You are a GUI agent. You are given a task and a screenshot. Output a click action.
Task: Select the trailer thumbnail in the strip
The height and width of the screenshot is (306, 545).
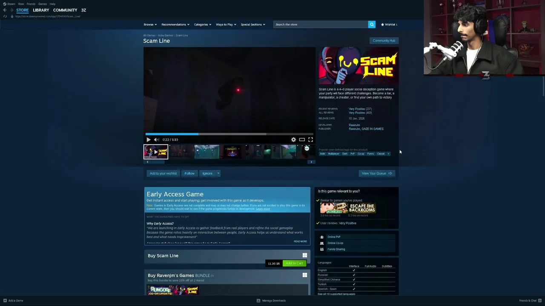pos(156,152)
